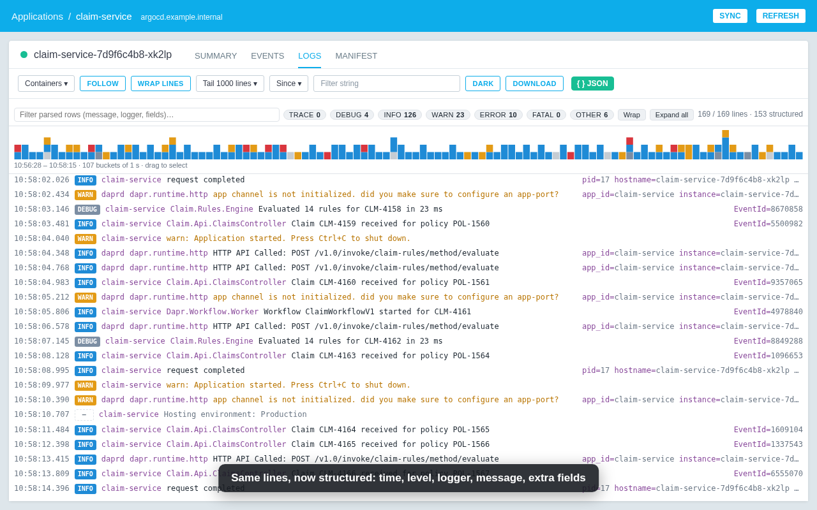The width and height of the screenshot is (817, 510).
Task: Open the Since dropdown
Action: click(x=289, y=84)
